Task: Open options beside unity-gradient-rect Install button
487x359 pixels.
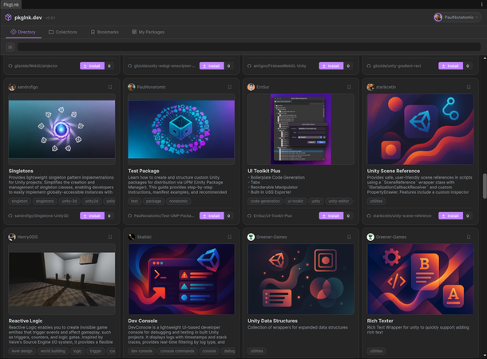Action: point(468,65)
